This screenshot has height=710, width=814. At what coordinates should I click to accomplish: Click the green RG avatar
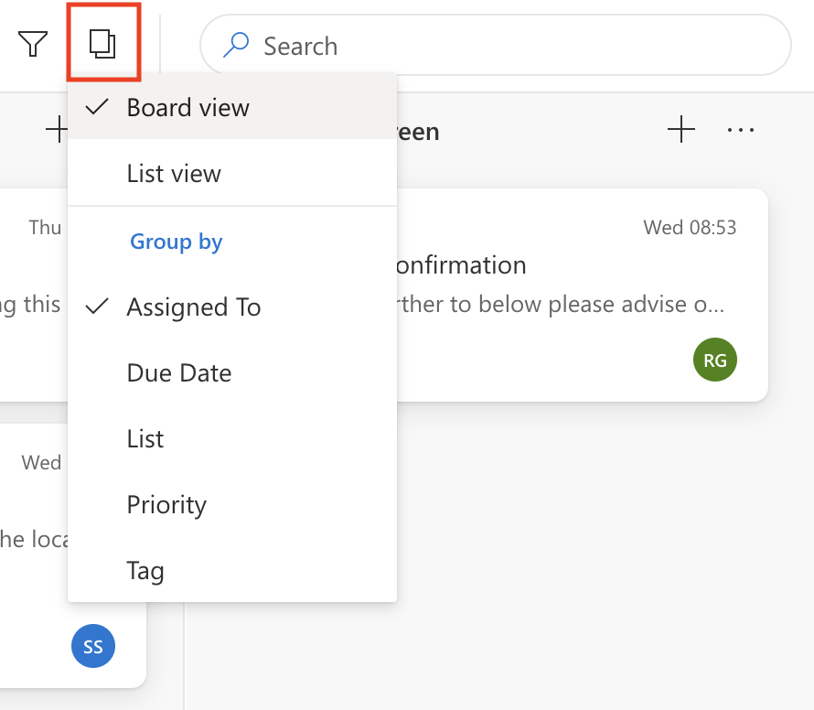pos(715,360)
